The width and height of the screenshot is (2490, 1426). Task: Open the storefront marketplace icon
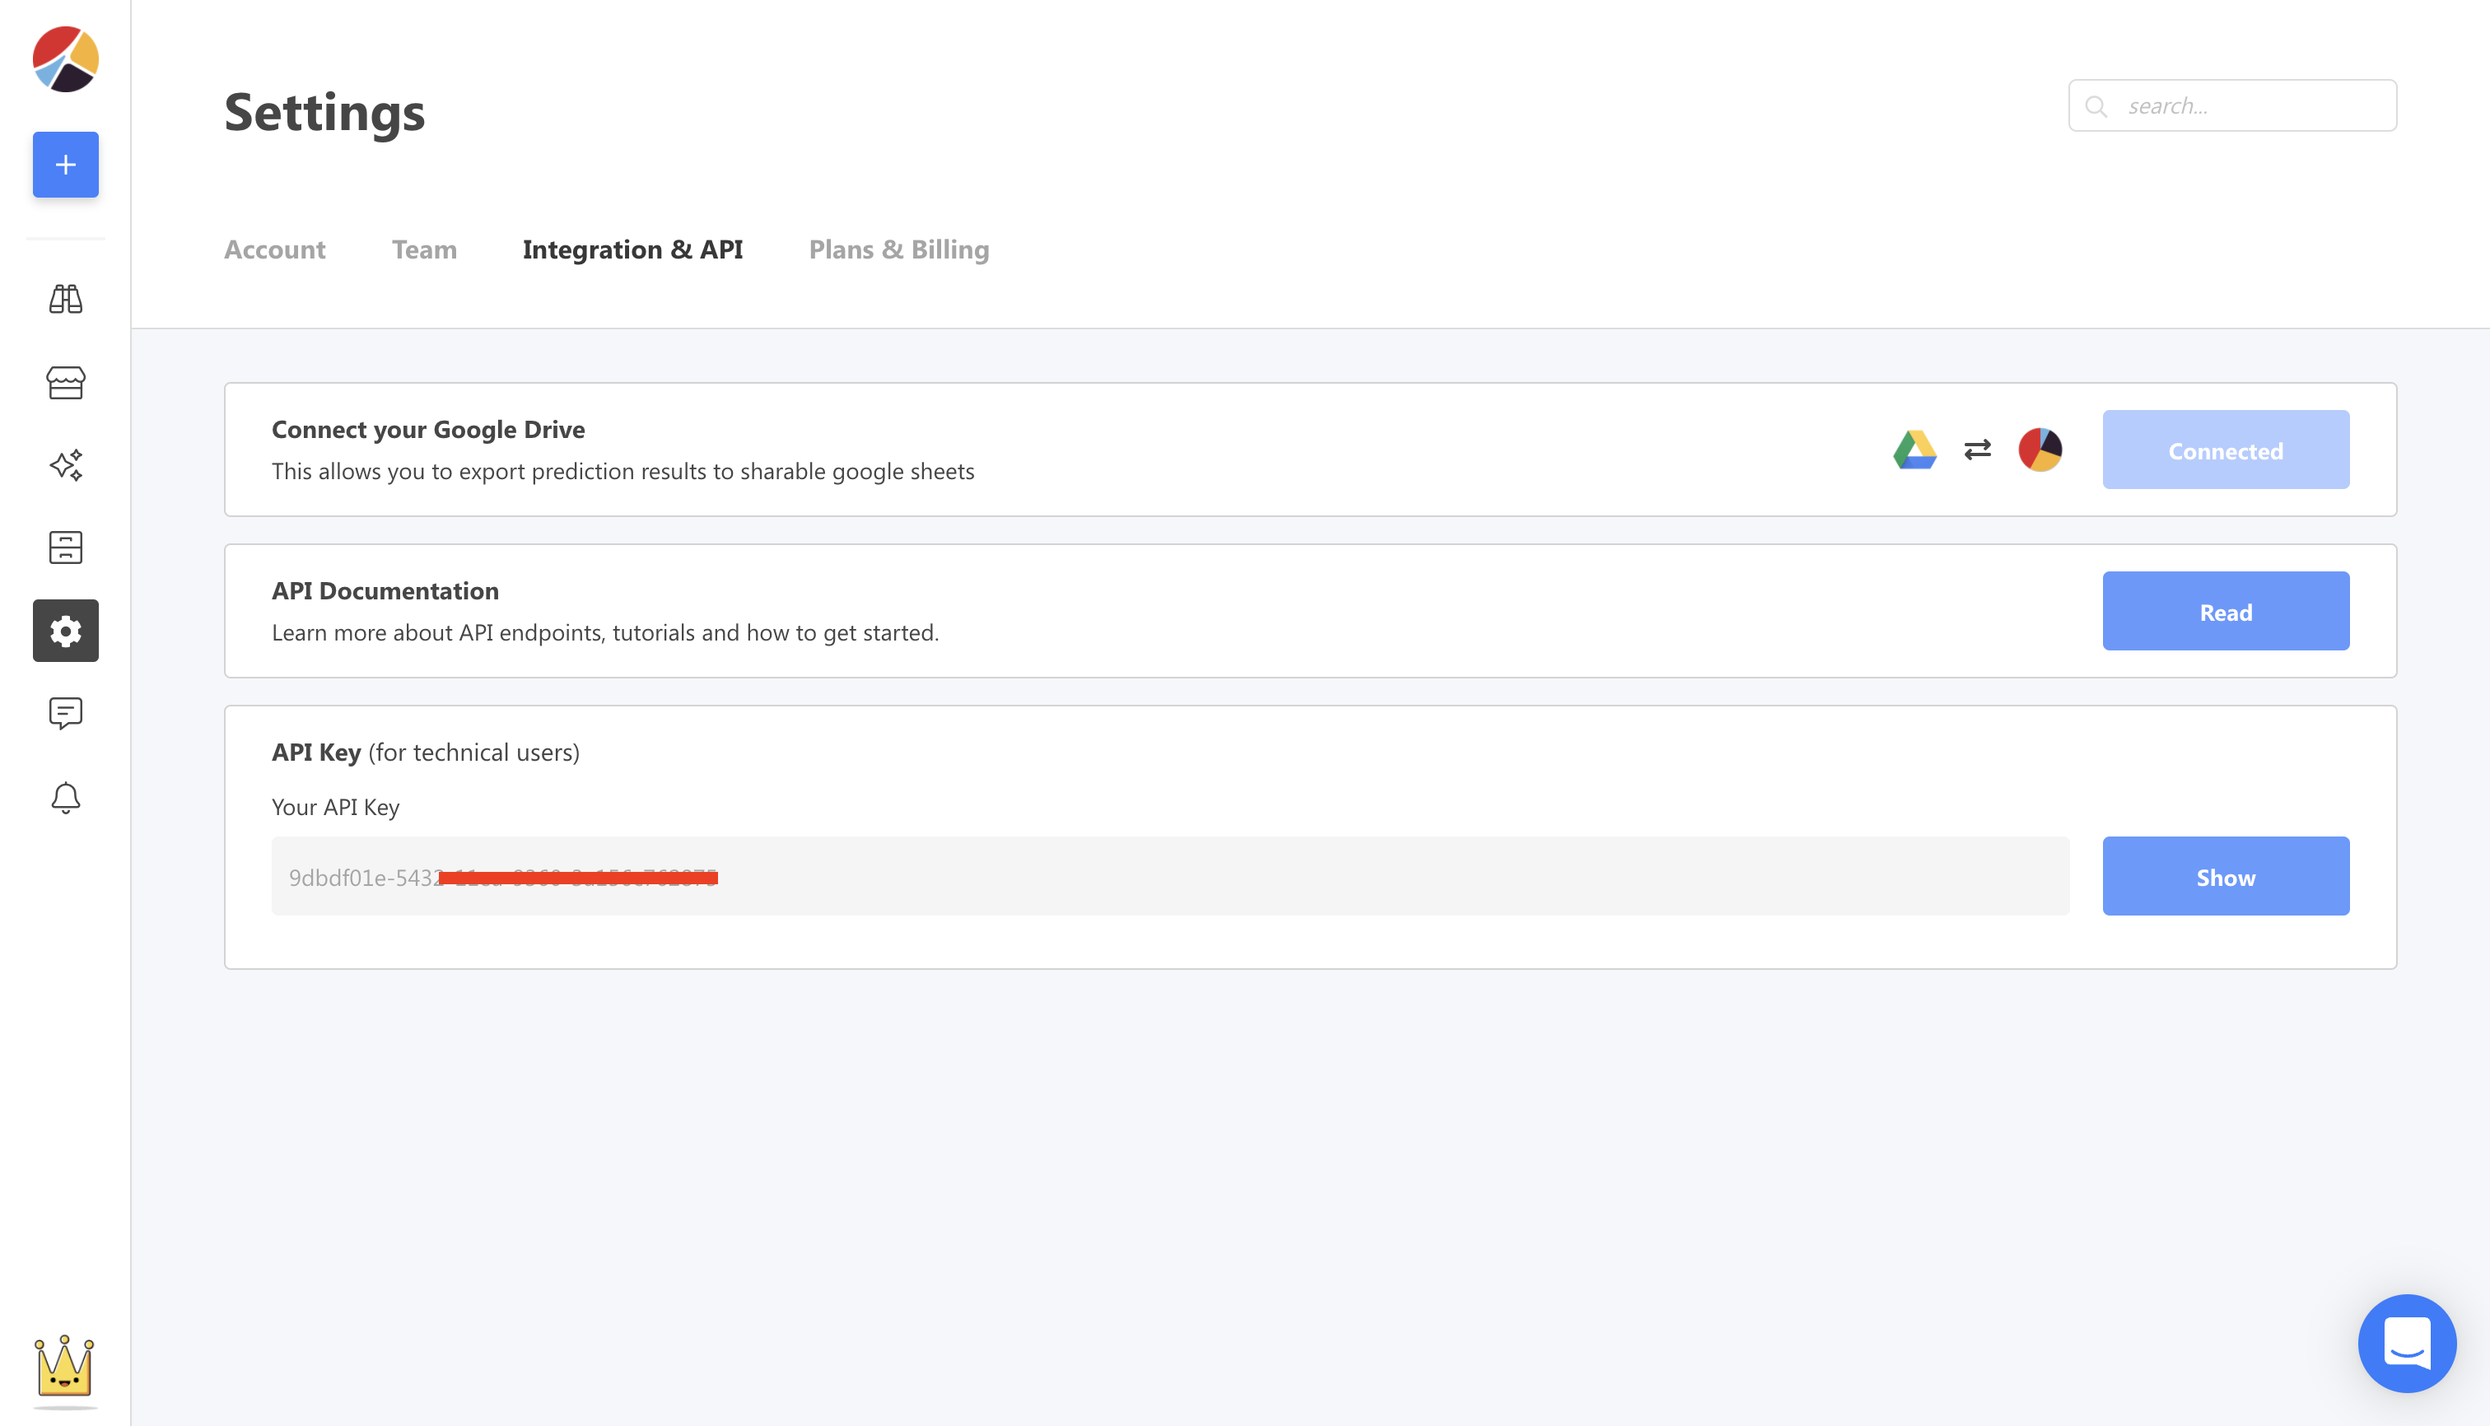[66, 382]
